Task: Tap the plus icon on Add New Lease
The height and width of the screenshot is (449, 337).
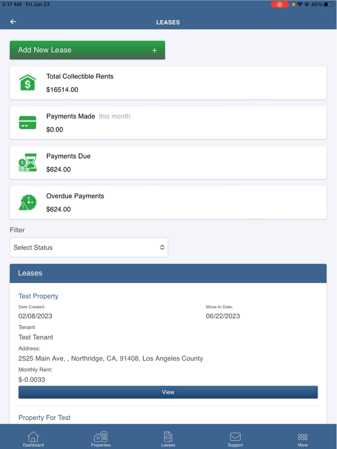Action: pos(154,50)
